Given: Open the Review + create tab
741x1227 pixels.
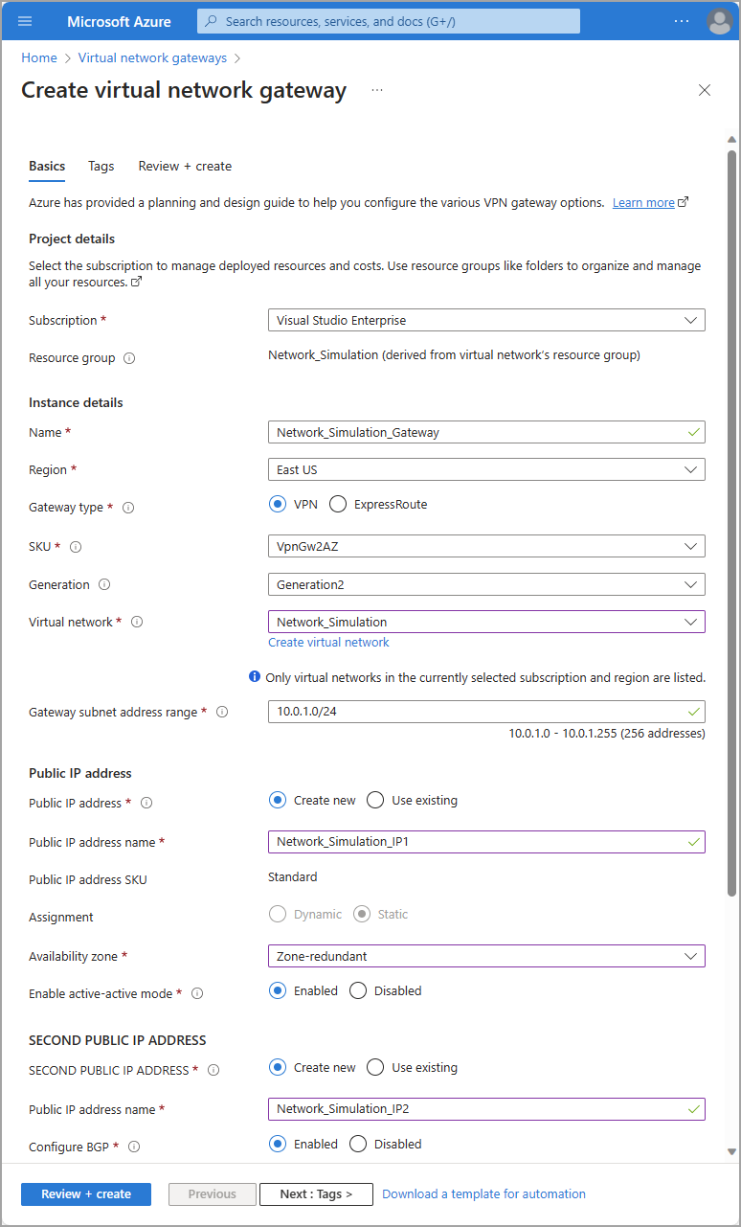Looking at the screenshot, I should tap(185, 166).
